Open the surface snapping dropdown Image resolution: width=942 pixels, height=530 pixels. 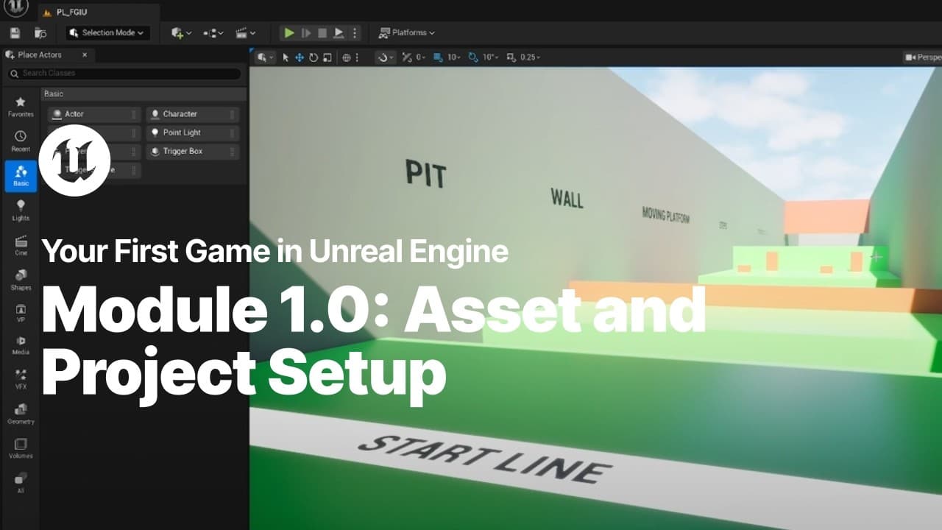[385, 57]
